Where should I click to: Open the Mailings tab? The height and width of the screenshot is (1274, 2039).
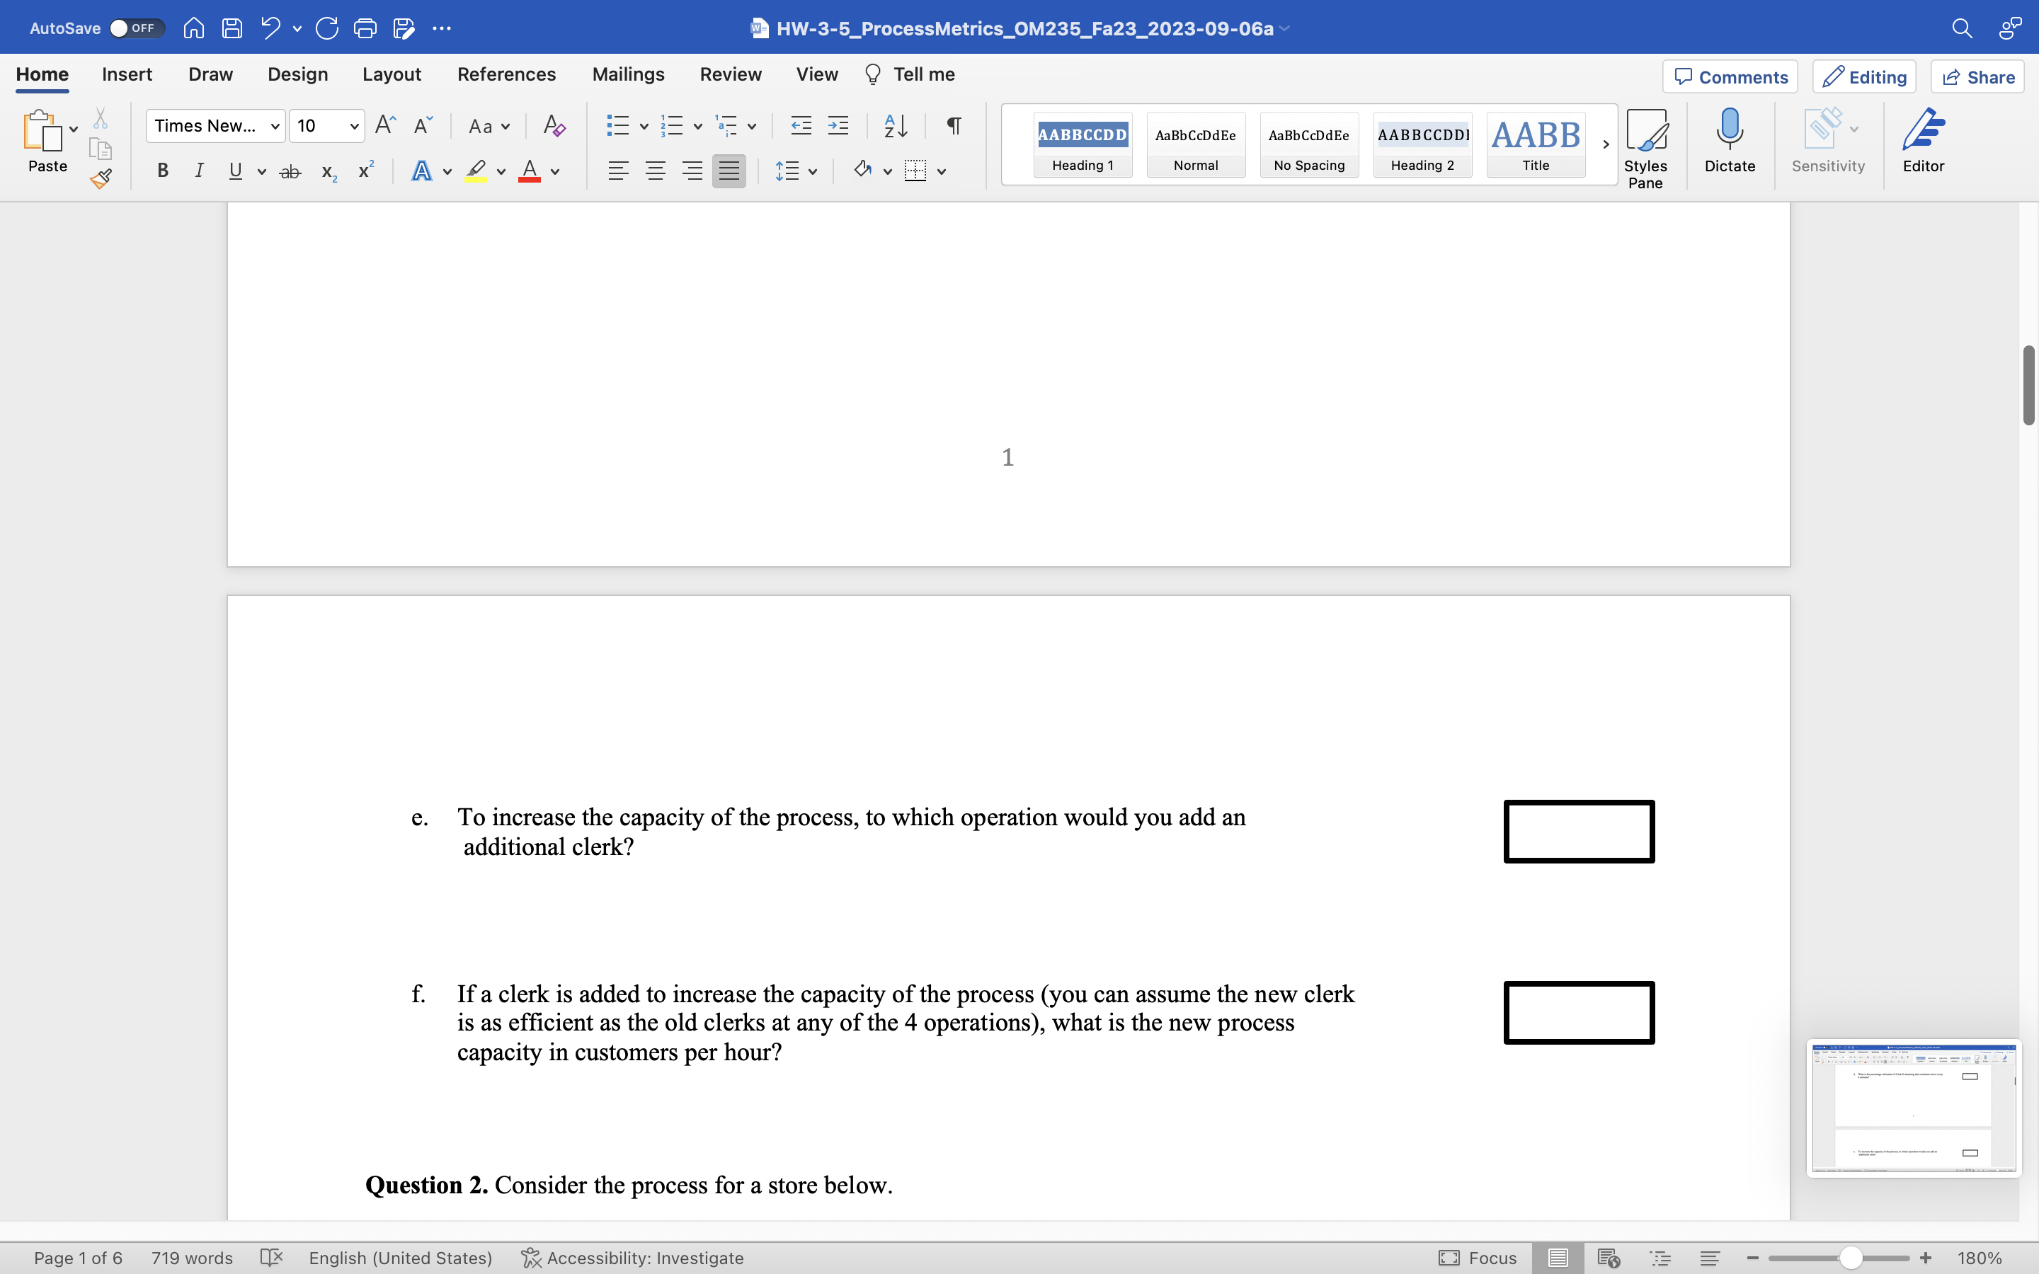coord(628,74)
